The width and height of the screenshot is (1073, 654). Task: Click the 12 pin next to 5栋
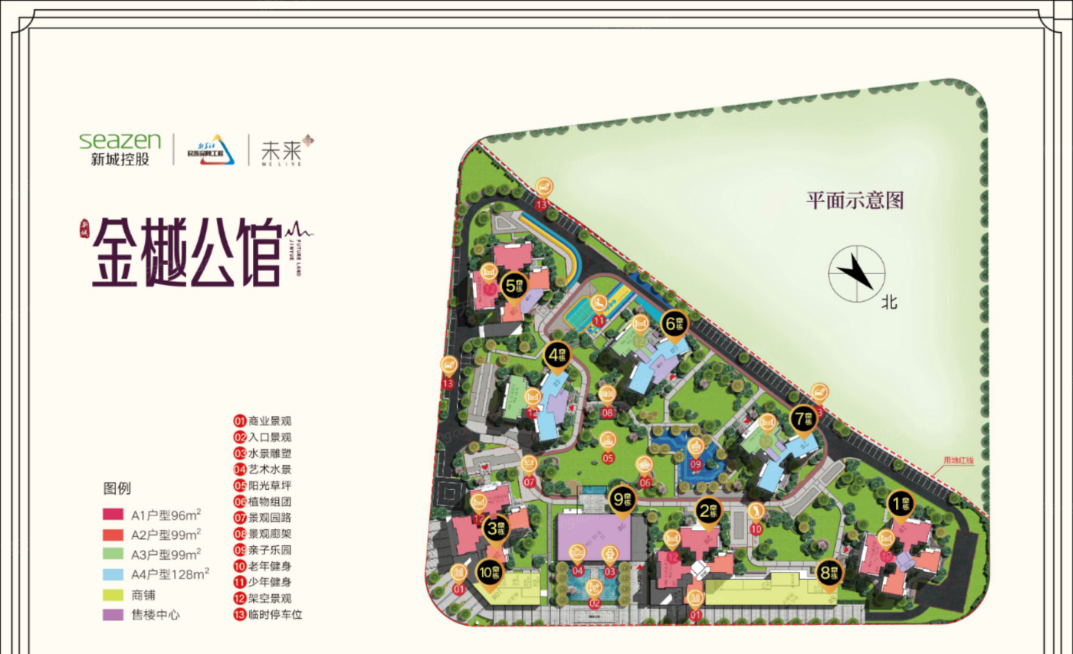(489, 280)
